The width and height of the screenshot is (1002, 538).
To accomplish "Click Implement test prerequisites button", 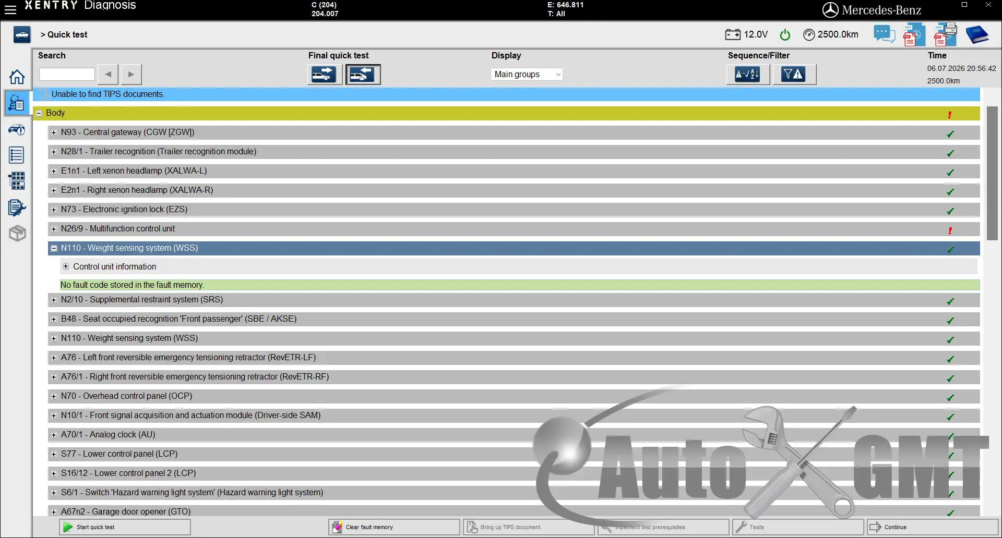I will click(x=663, y=527).
